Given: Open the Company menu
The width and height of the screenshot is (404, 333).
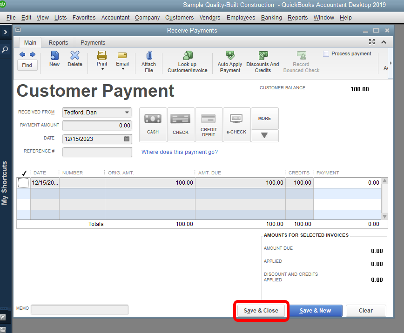Looking at the screenshot, I should tap(148, 18).
